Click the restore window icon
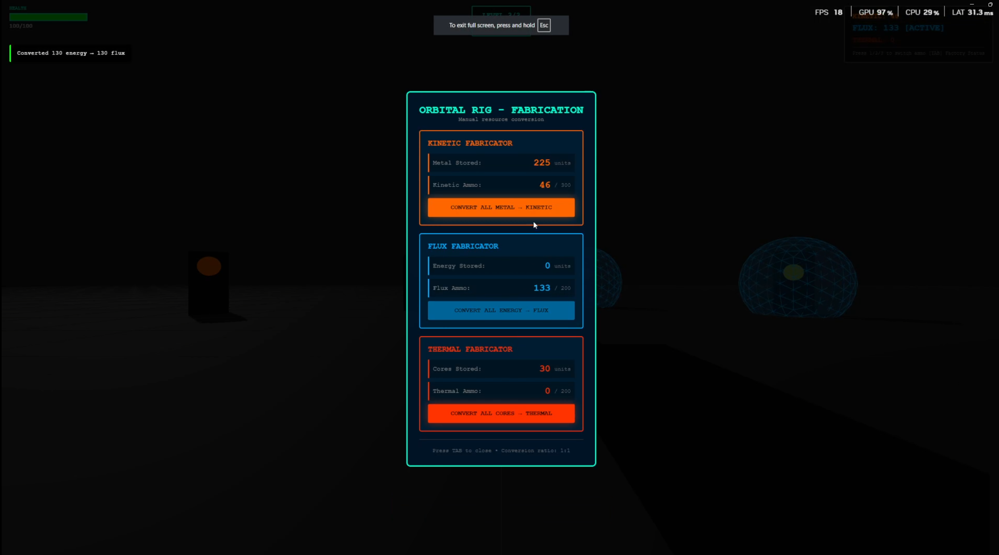This screenshot has width=999, height=555. [x=990, y=4]
